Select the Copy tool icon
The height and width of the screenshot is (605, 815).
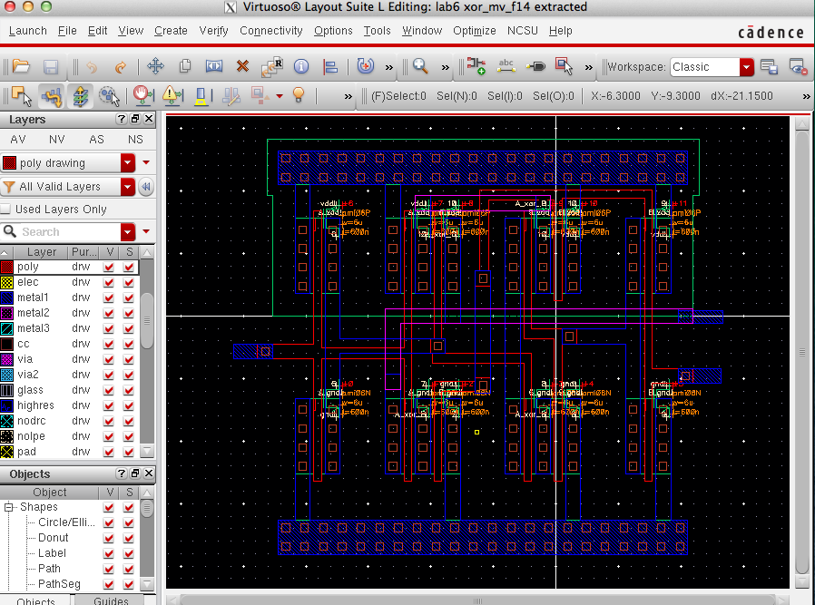click(184, 65)
